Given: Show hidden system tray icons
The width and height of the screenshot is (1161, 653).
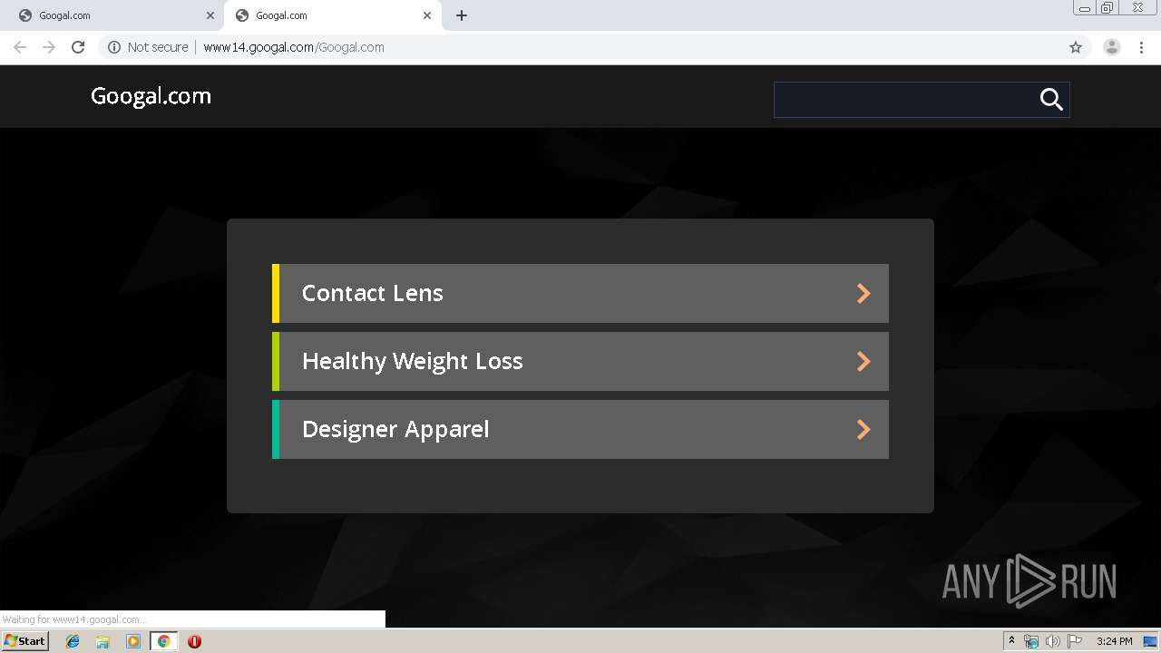Looking at the screenshot, I should tap(1011, 641).
